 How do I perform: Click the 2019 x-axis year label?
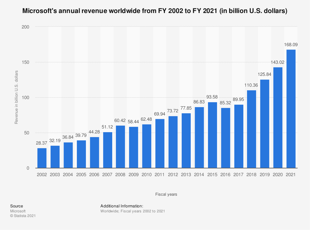(265, 175)
